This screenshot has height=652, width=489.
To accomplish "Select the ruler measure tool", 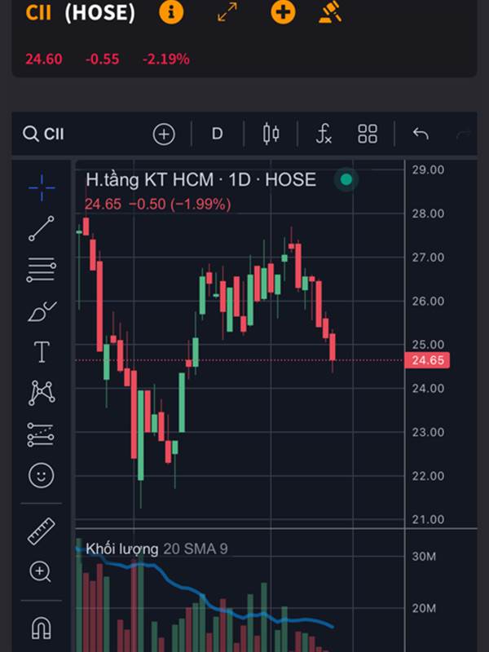I will point(42,531).
